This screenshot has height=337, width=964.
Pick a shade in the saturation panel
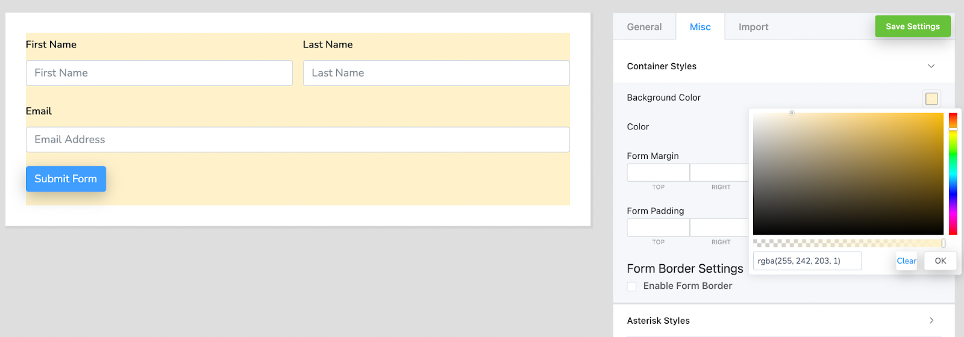pos(848,174)
